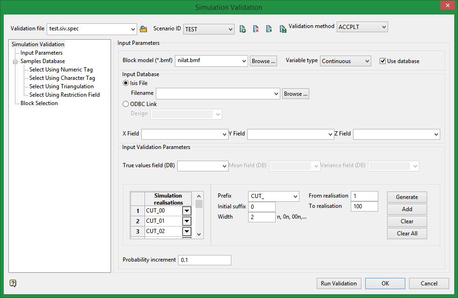This screenshot has height=298, width=458.
Task: Open the CUT_00 realisation row dropdown arrow
Action: click(x=187, y=211)
